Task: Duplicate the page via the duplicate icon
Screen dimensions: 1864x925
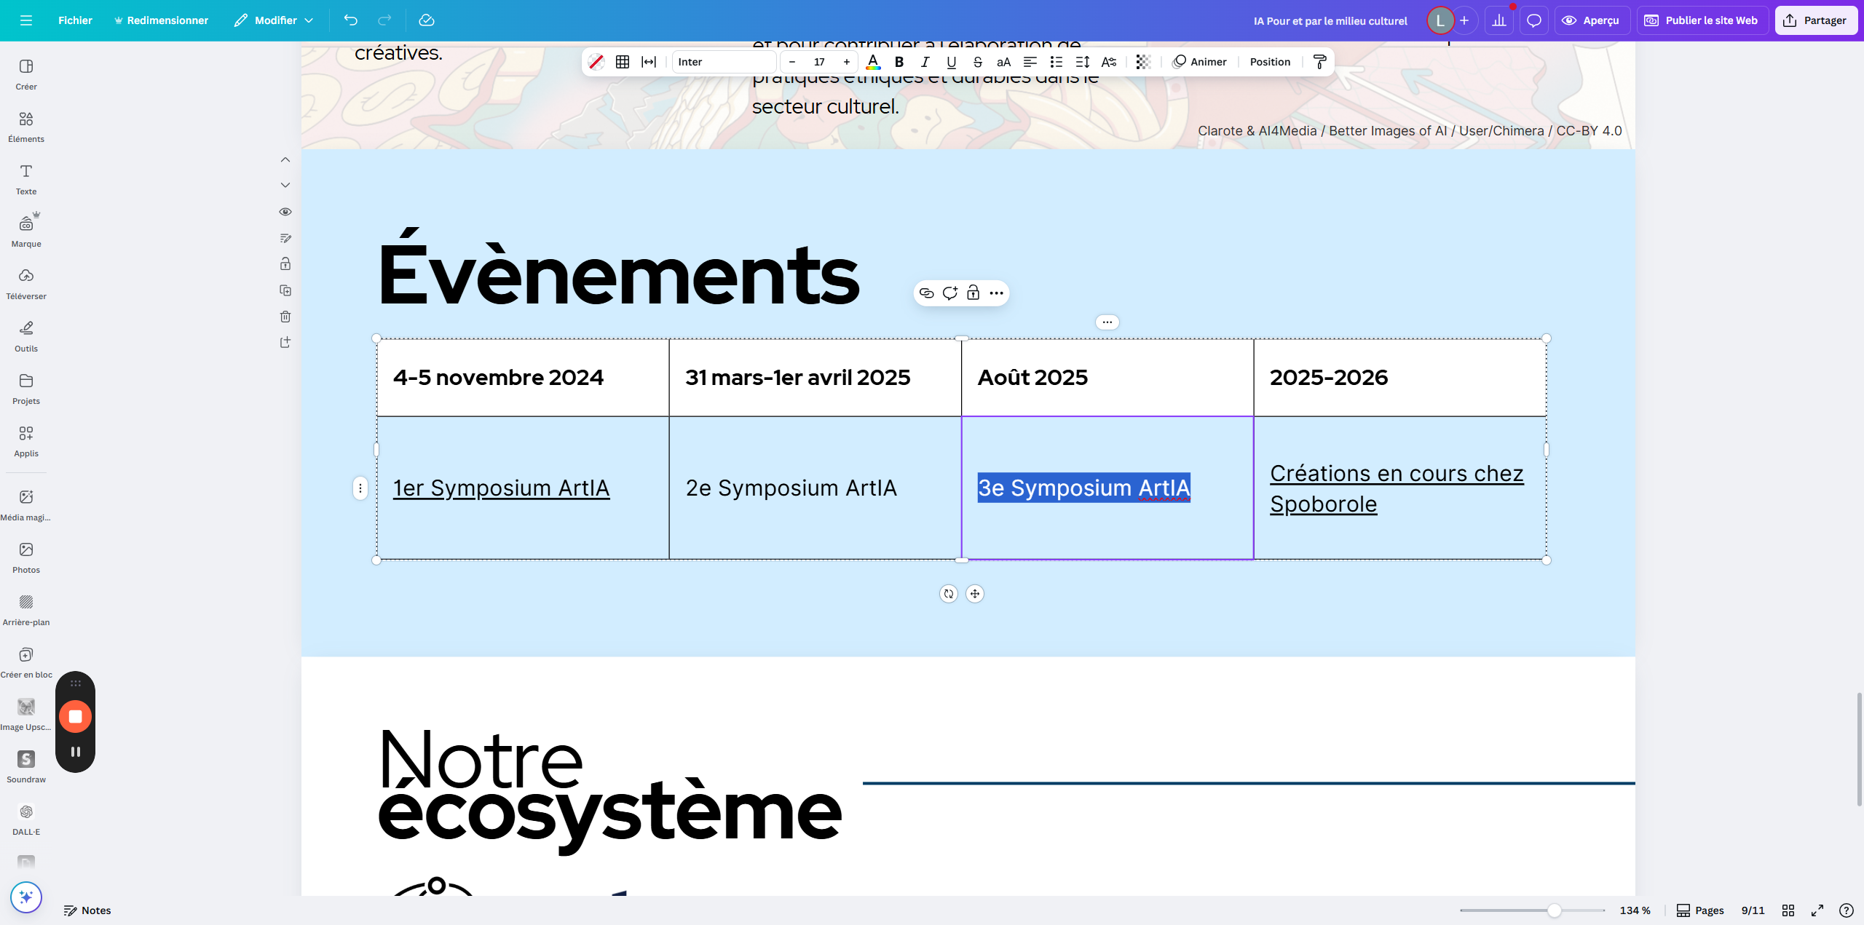Action: pyautogui.click(x=285, y=290)
